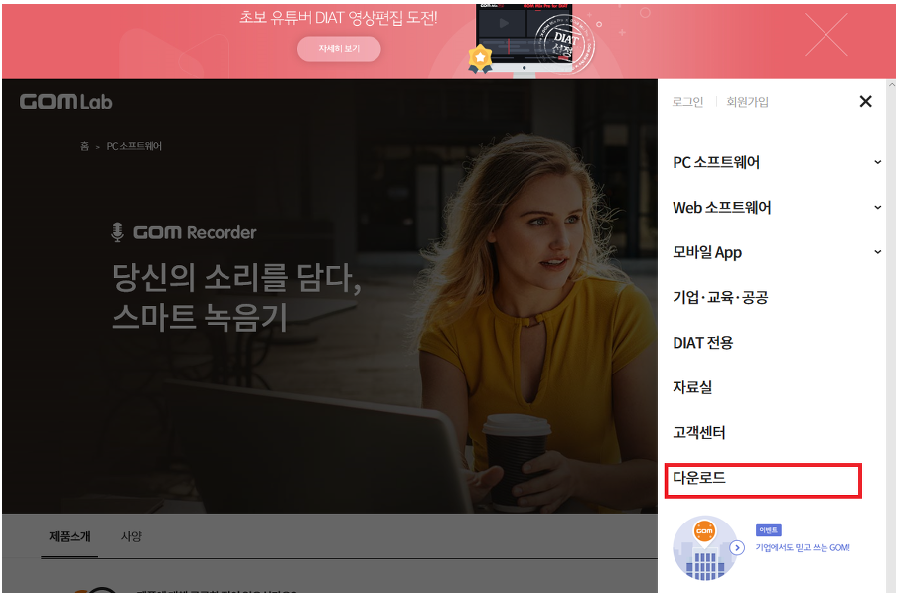Viewport: 900px width, 598px height.
Task: Open the 기업에서도 믿고 쓰는 GOM! link
Action: coord(803,548)
